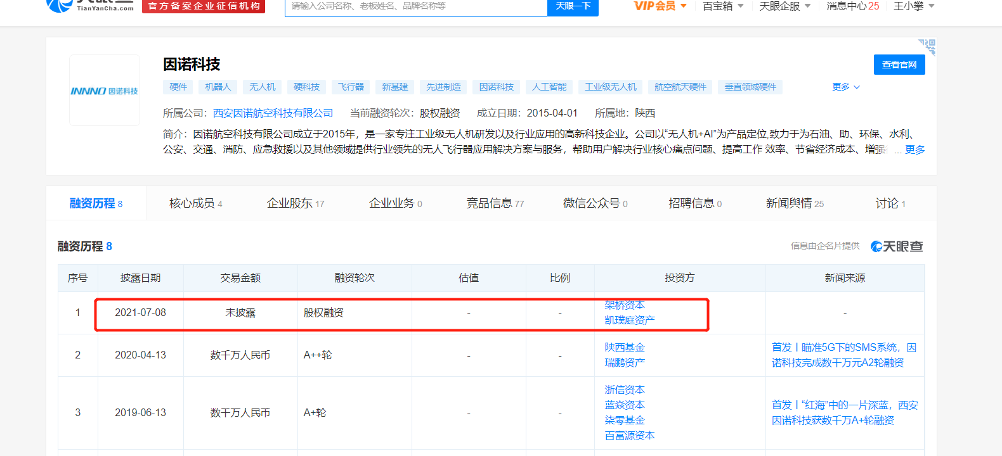Click the 官方备案企业征信机构 badge
Viewport: 1002px width, 456px height.
pyautogui.click(x=204, y=6)
